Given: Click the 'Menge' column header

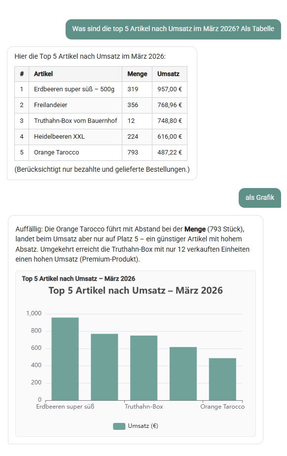Looking at the screenshot, I should click(x=137, y=74).
